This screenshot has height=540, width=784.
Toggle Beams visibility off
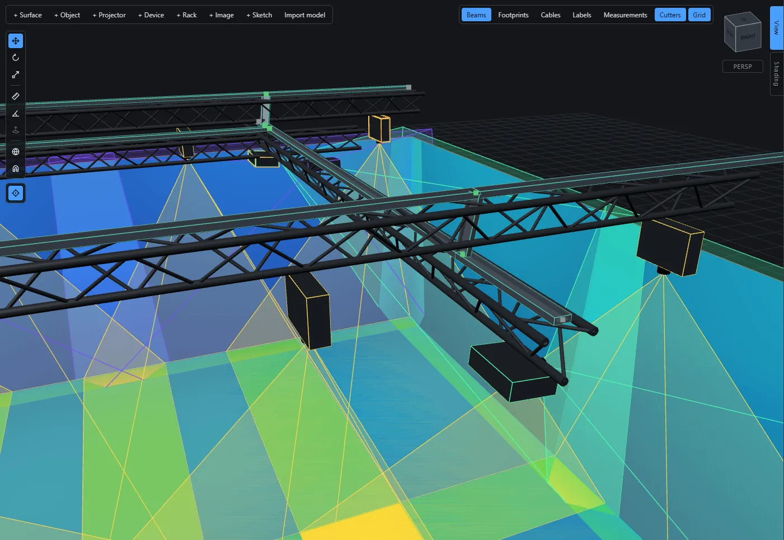coord(476,15)
